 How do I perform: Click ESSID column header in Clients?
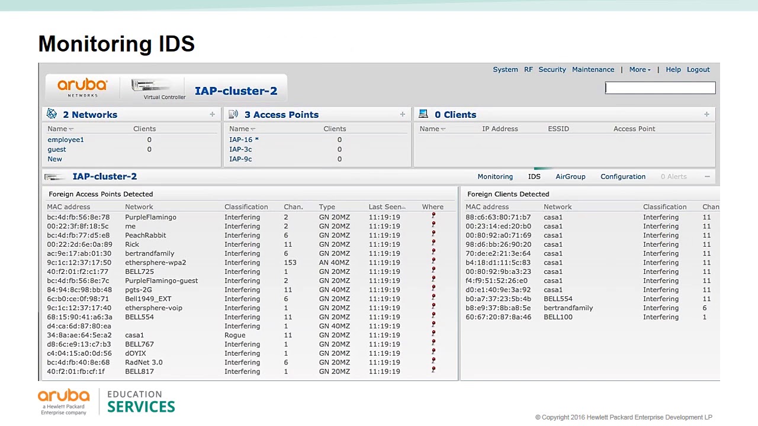tap(558, 128)
